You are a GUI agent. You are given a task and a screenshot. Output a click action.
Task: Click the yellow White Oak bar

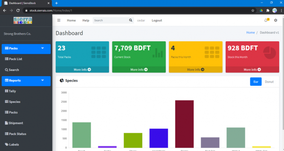coord(261,147)
